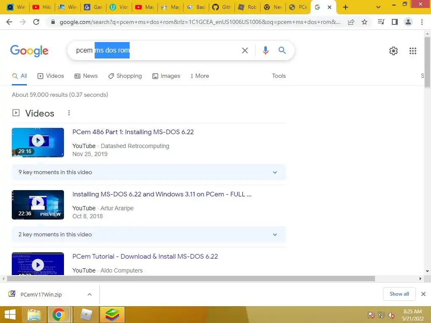Open Google quick settings gear

click(394, 51)
